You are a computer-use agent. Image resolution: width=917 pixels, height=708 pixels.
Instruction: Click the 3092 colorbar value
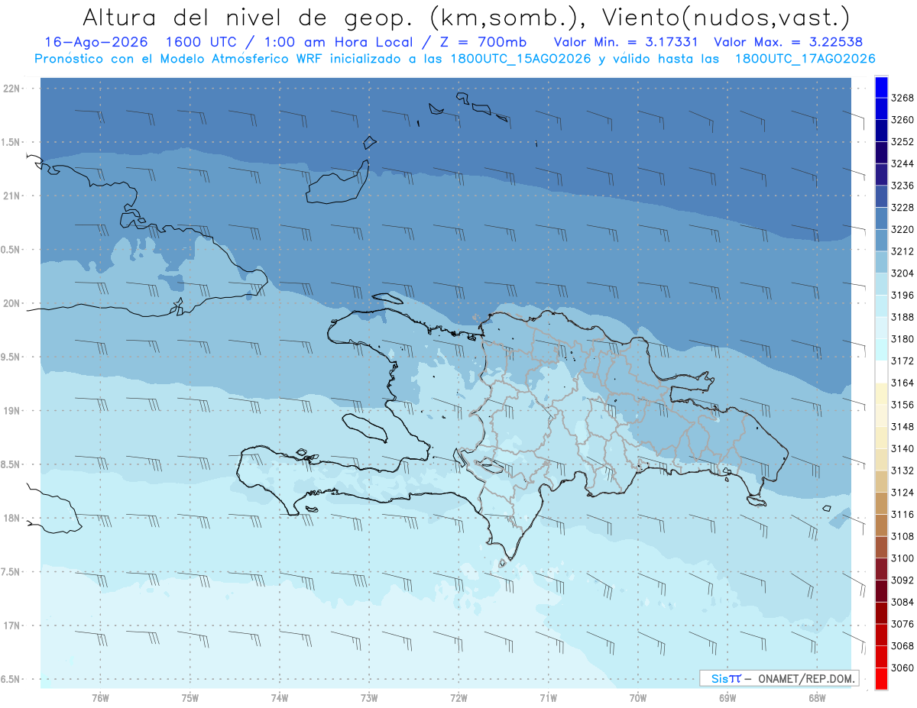902,580
